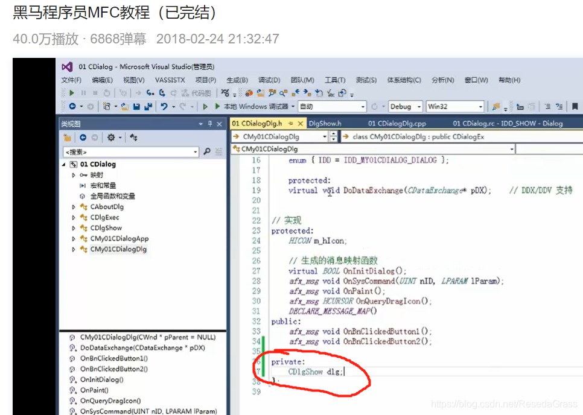
Task: Click the 代码图 code map toolbar button
Action: tap(197, 93)
